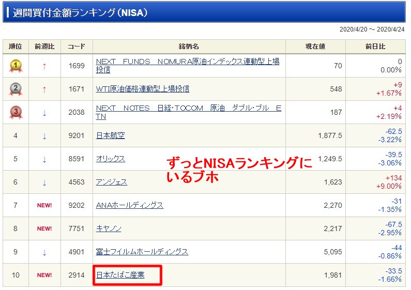Select code 8591 cell
The height and width of the screenshot is (290, 411).
click(77, 159)
